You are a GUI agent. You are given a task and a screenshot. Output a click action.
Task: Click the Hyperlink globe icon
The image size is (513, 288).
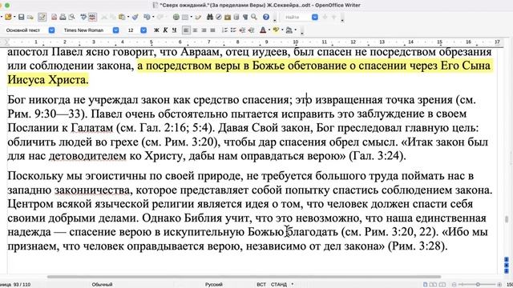pyautogui.click(x=176, y=17)
